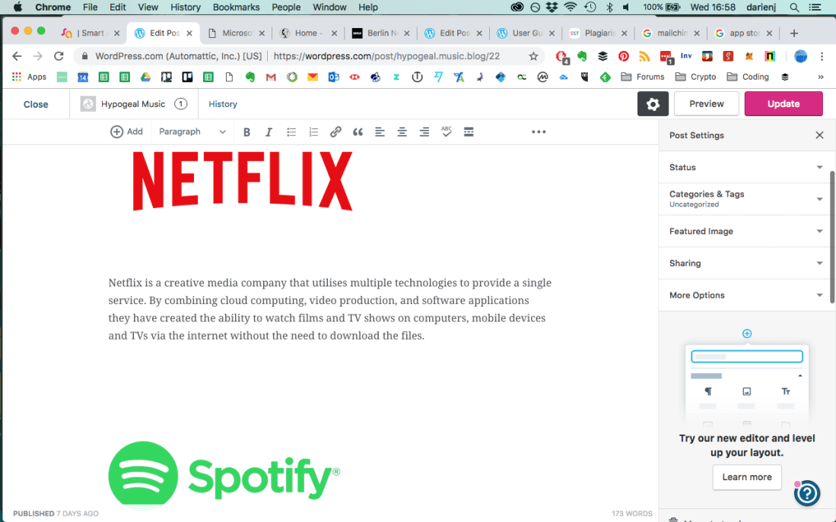Image resolution: width=836 pixels, height=522 pixels.
Task: Insert a Read More tag
Action: coord(469,131)
